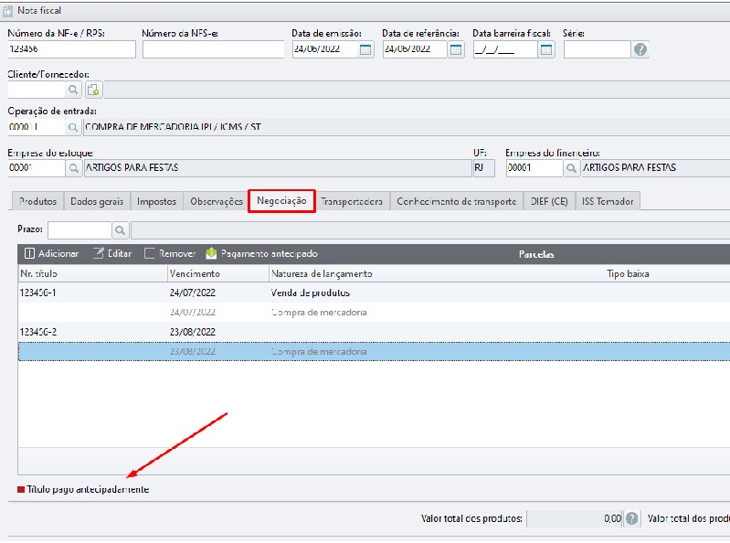Screen dimensions: 730x543
Task: Switch to the Dados gerais tab
Action: coord(97,202)
